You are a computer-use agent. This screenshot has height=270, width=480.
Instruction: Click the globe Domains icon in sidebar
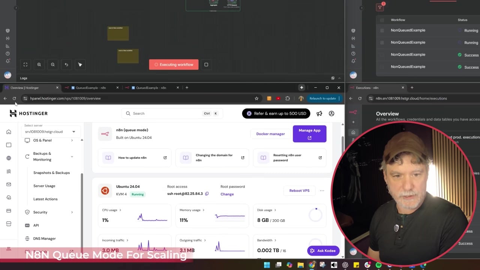(x=9, y=158)
